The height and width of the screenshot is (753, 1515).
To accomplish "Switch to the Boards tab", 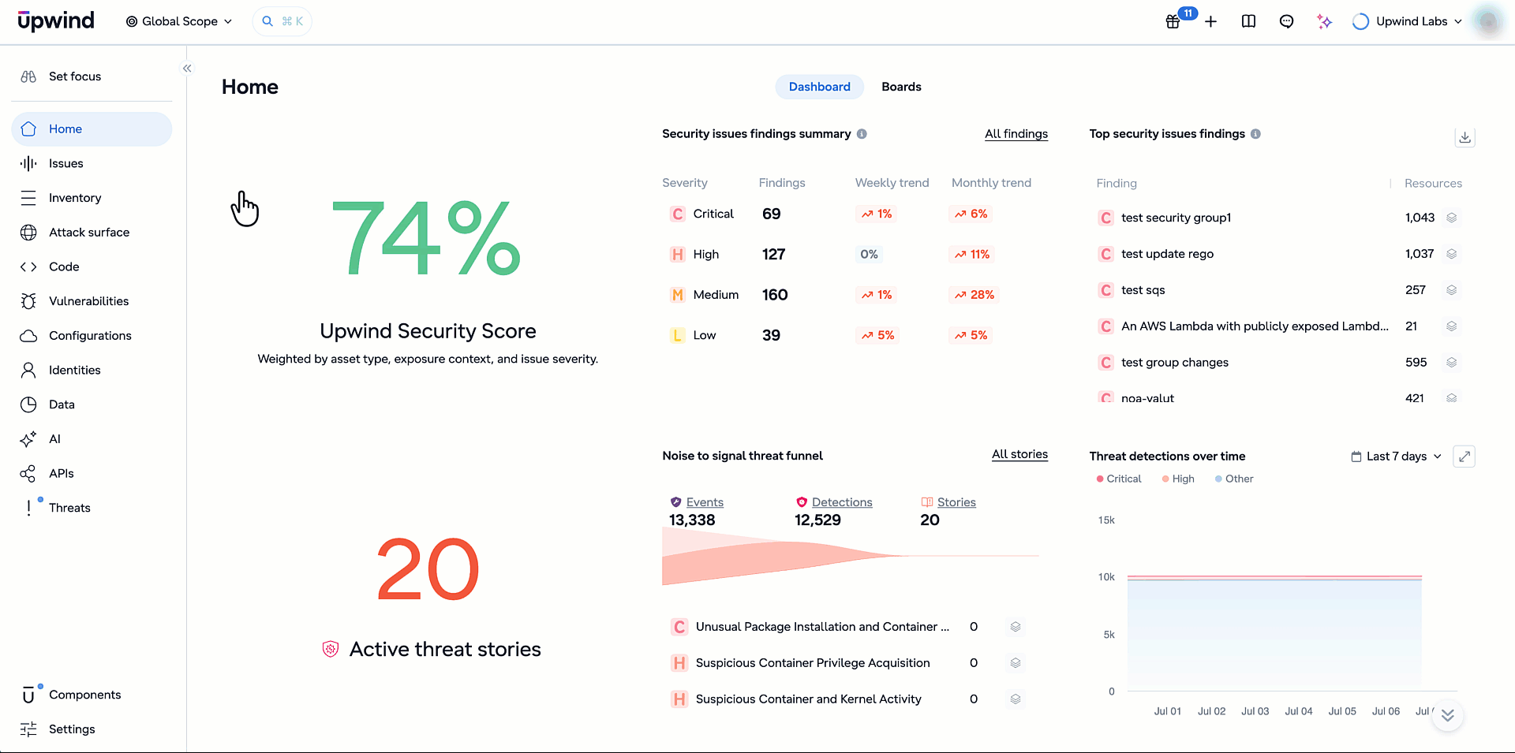I will pyautogui.click(x=901, y=87).
